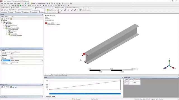
Task: Select the green Body selection filter icon
Action: (x=20, y=6)
